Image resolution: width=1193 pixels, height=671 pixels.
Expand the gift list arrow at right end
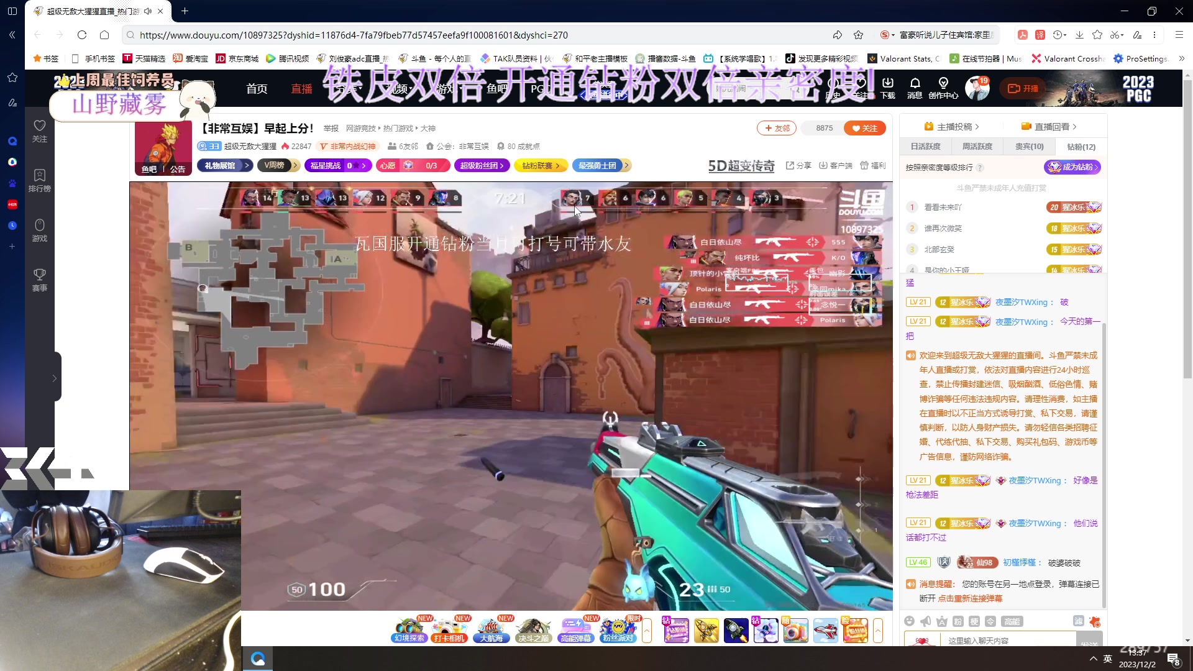[877, 631]
